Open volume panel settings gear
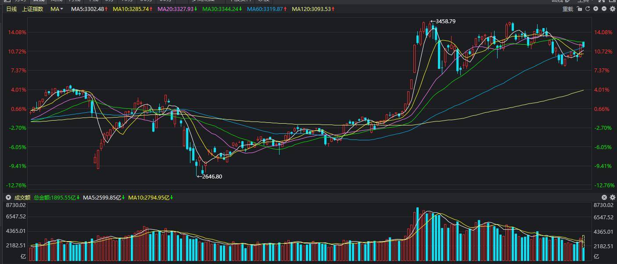Image resolution: width=617 pixels, height=264 pixels. pos(613,197)
